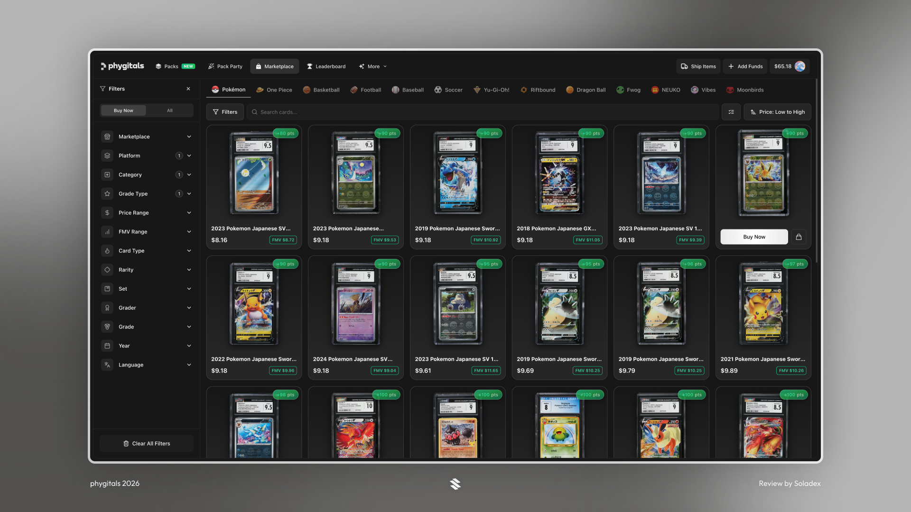Switch listing mode to Buy Now
This screenshot has height=512, width=911.
click(123, 110)
